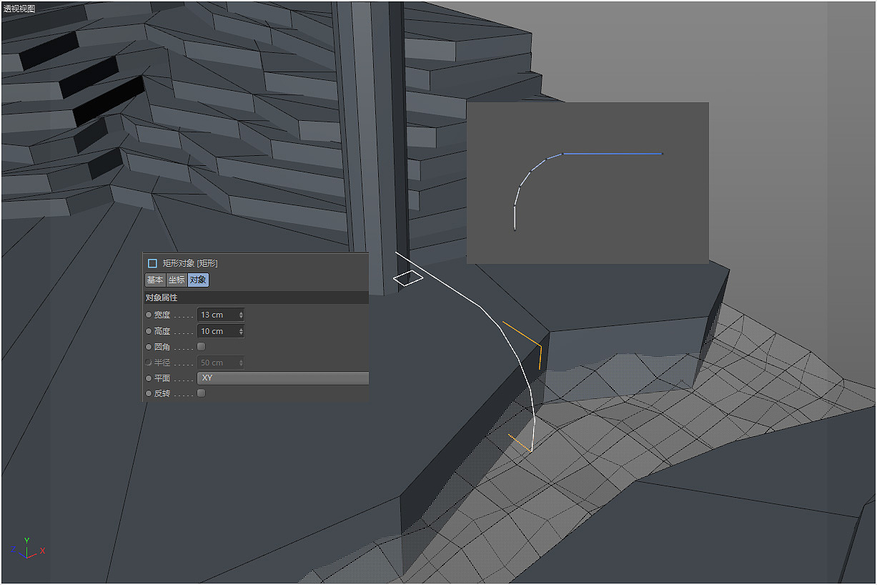Click the 矩形对象 [矩形] title text
877x585 pixels.
(x=190, y=264)
